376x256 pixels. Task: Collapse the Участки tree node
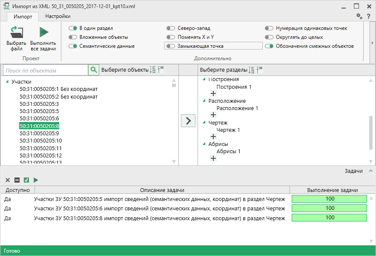click(x=7, y=82)
